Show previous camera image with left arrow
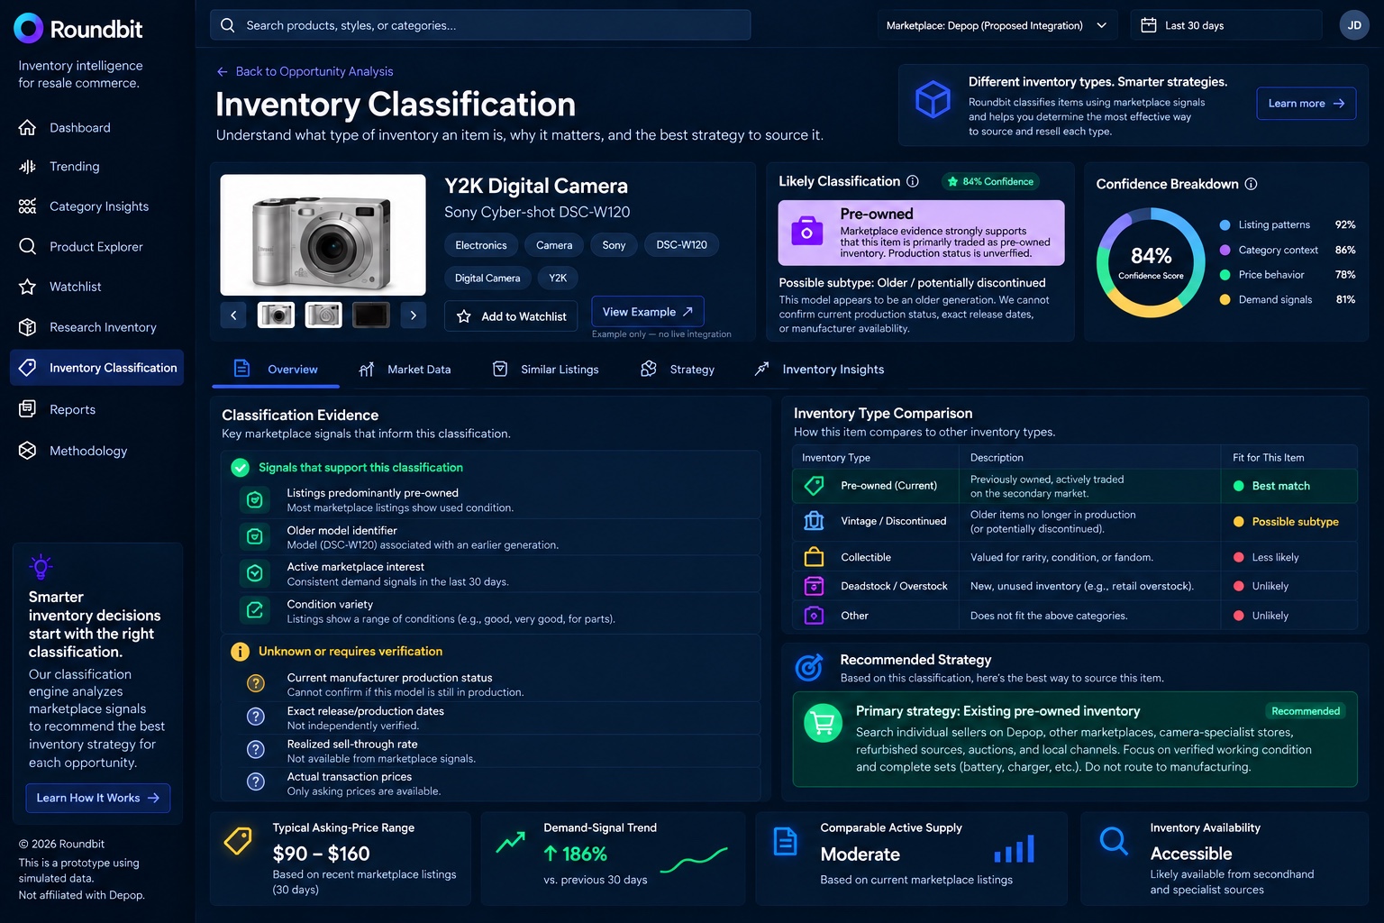Screen dimensions: 1384x923 (x=233, y=315)
